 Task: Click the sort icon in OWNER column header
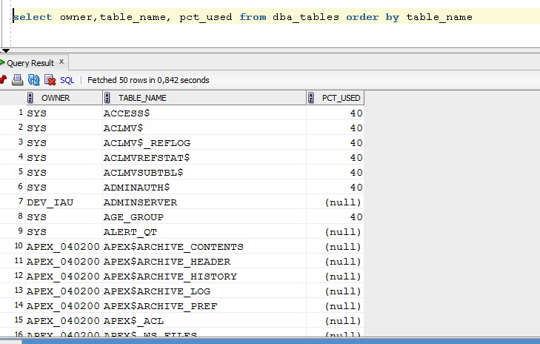click(x=31, y=98)
